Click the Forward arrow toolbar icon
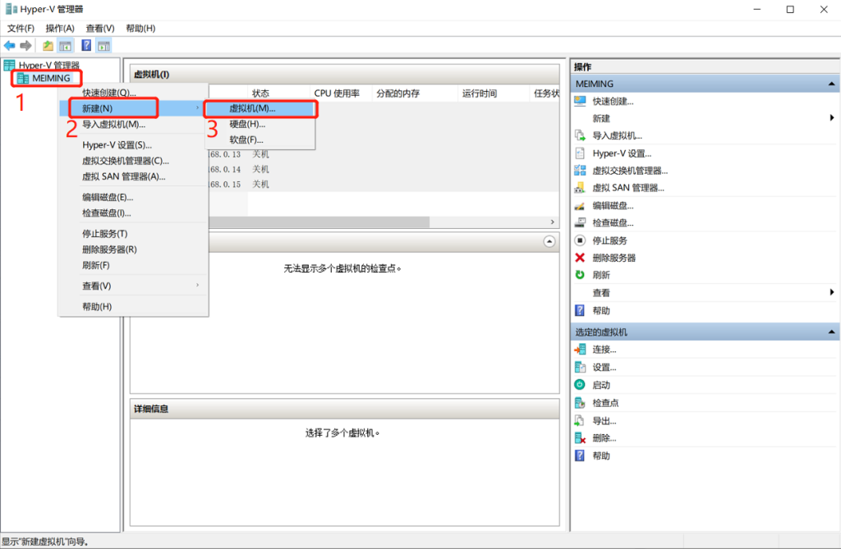The image size is (841, 549). (x=25, y=46)
